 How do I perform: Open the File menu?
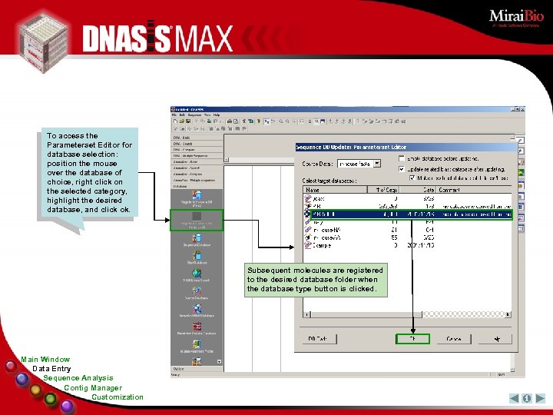pos(174,115)
